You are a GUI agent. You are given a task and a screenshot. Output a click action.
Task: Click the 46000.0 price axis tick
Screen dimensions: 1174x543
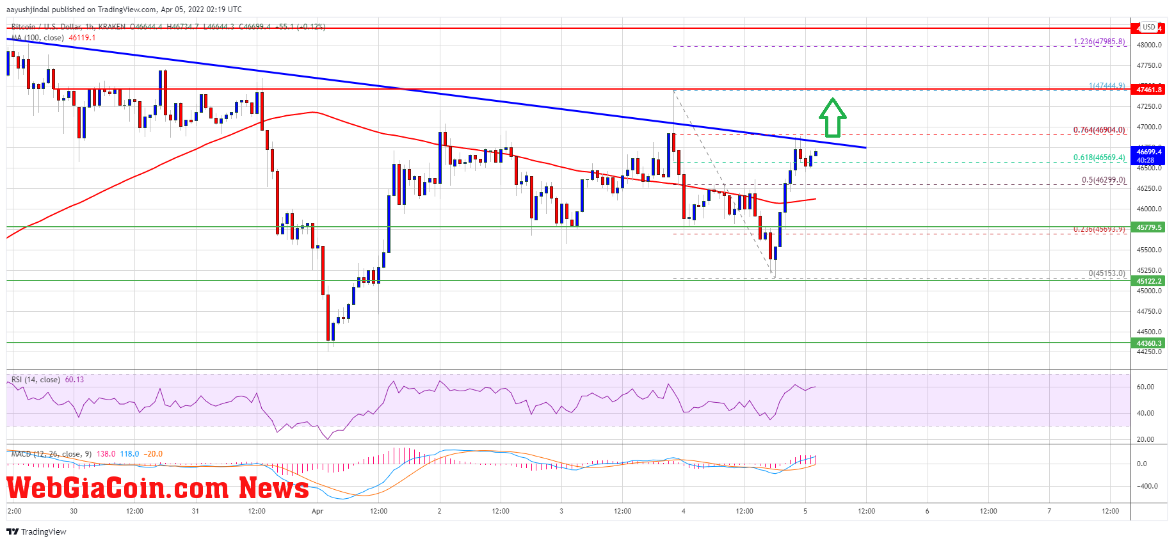1149,209
